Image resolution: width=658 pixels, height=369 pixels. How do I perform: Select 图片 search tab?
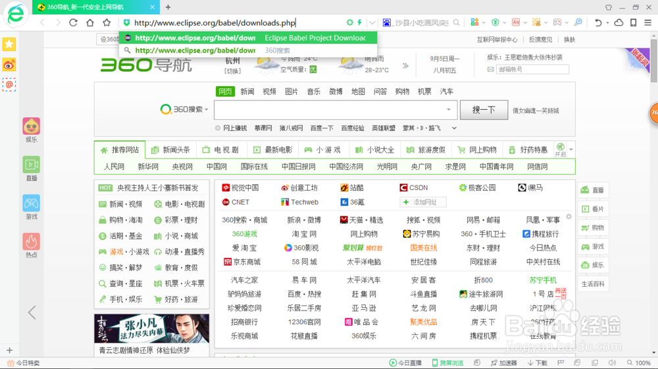291,91
